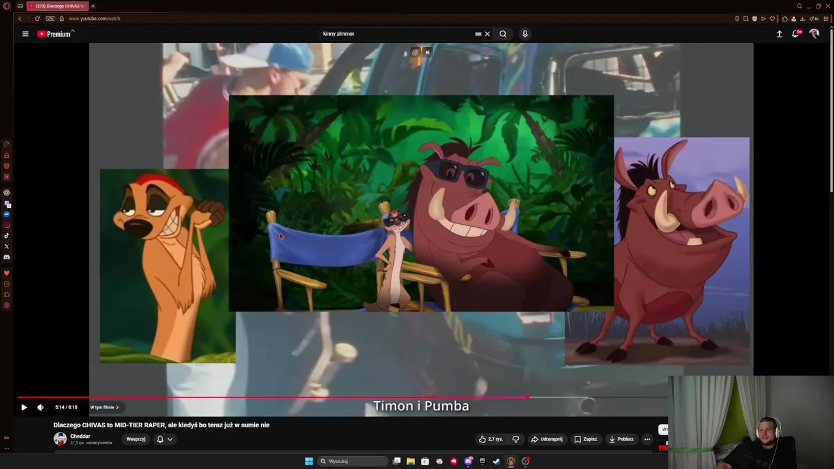Download video with Pobierz button
The height and width of the screenshot is (469, 834).
[621, 439]
